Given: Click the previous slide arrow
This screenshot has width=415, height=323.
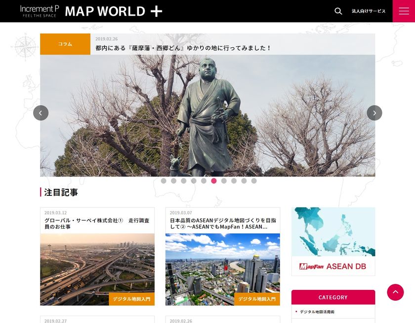Looking at the screenshot, I should pos(40,113).
